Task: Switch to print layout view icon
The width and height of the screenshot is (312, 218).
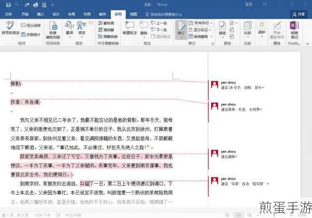Action: 238,215
